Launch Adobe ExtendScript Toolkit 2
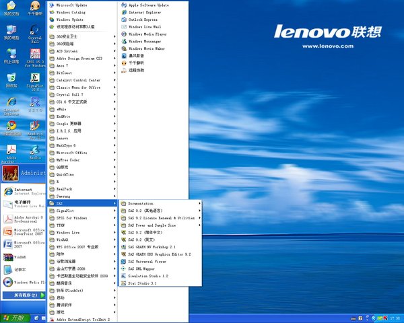404x323 pixels. tap(82, 320)
